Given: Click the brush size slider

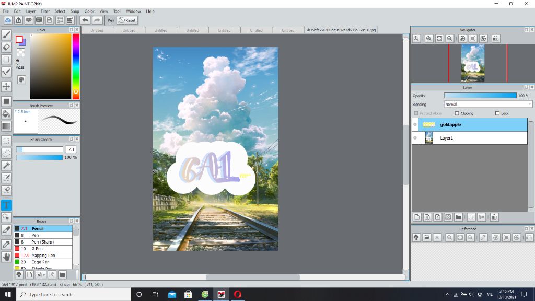Looking at the screenshot, I should coord(40,149).
